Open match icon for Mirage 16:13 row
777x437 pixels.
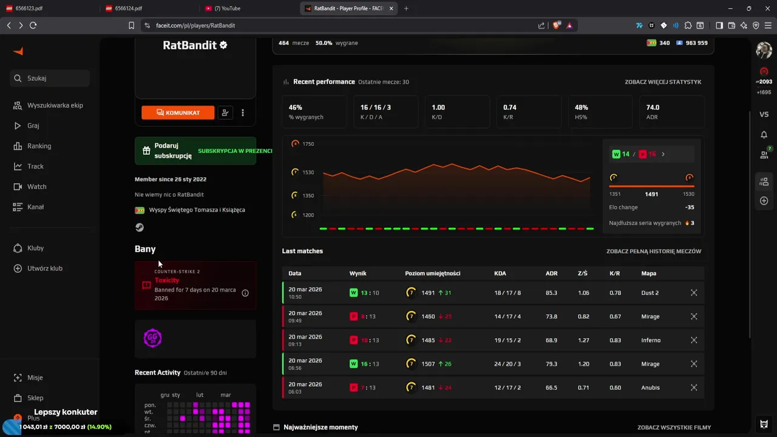click(x=694, y=364)
